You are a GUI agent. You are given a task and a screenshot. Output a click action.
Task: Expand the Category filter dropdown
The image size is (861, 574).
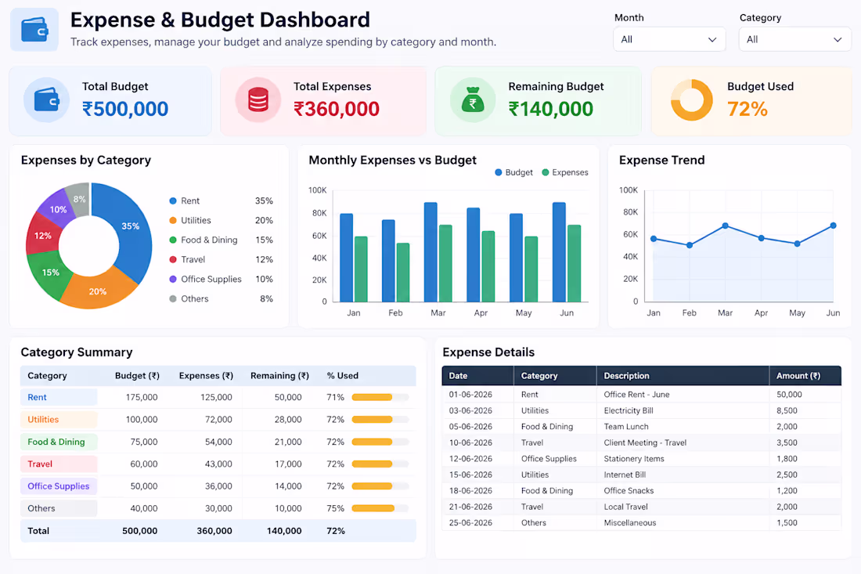795,40
